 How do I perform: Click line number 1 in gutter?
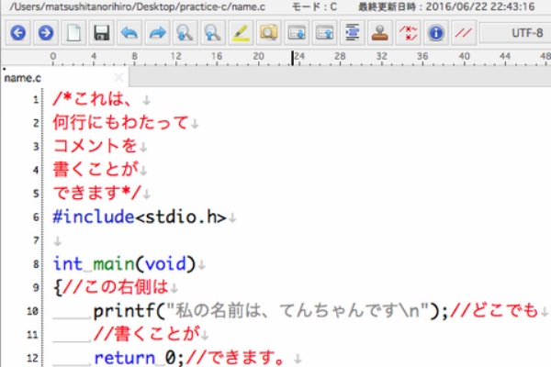click(36, 100)
